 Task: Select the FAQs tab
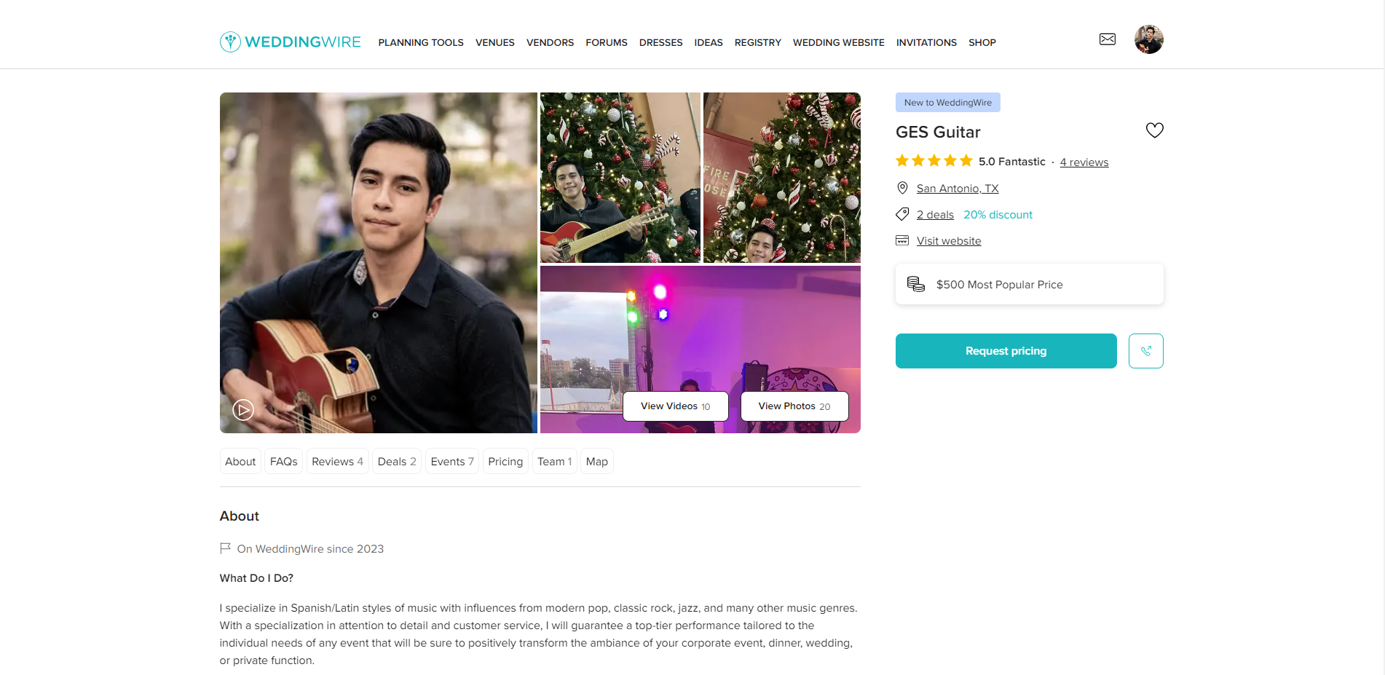click(x=283, y=461)
